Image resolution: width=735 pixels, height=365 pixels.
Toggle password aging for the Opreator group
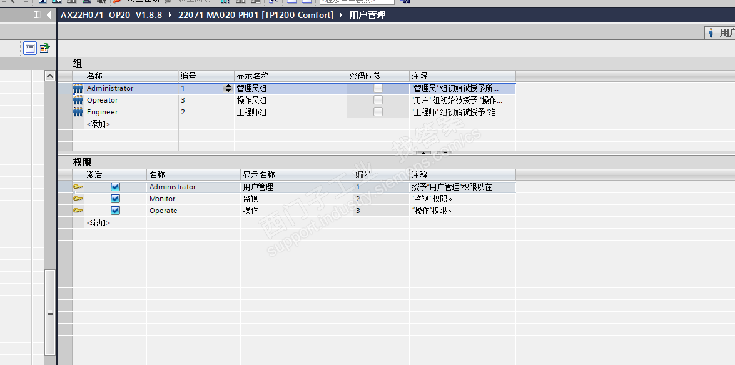[x=378, y=100]
